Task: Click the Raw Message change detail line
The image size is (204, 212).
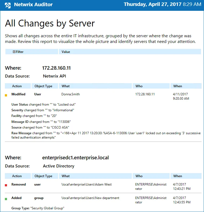Action: (x=106, y=135)
